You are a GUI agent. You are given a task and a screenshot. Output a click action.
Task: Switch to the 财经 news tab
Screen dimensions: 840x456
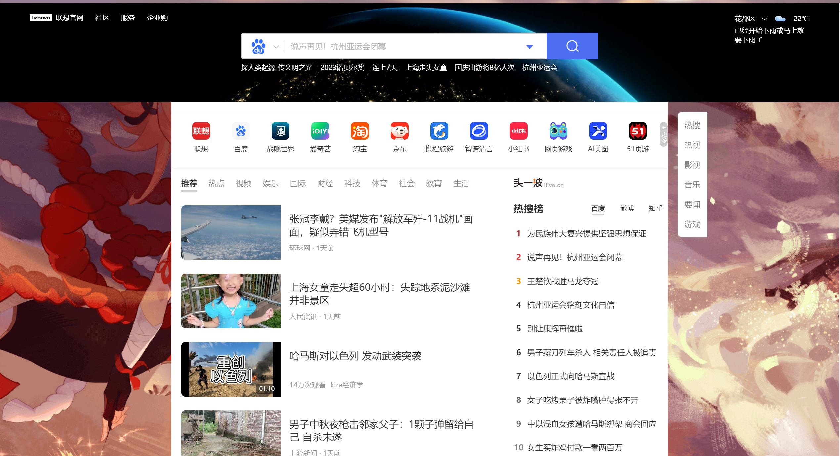tap(325, 183)
